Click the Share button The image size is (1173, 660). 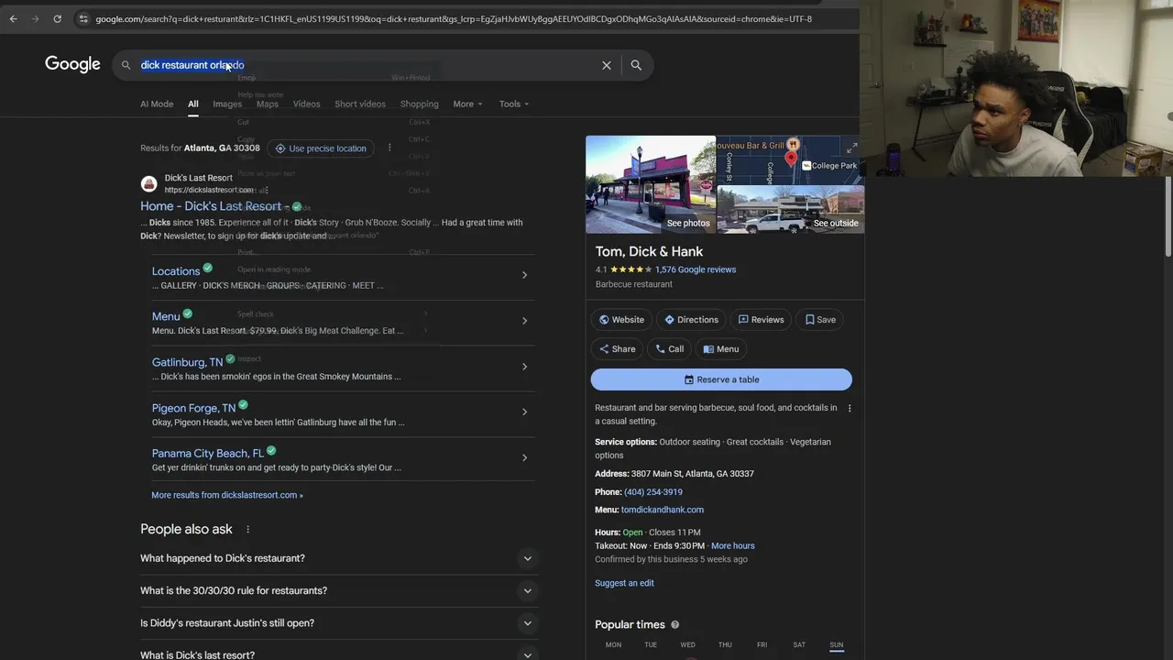point(617,349)
